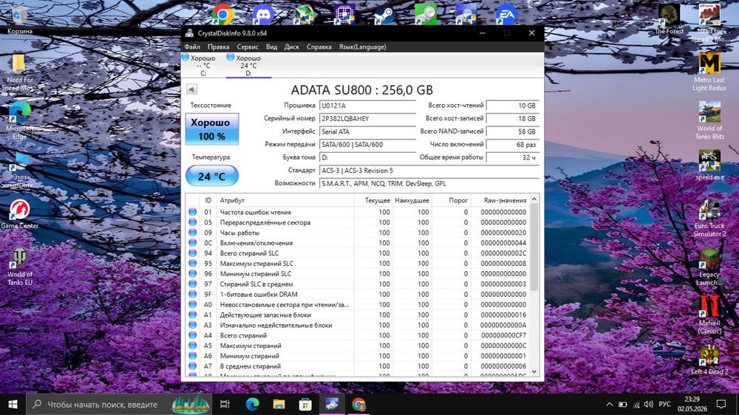Screen dimensions: 739x415
Task: Open the Сервис menu
Action: coord(248,47)
